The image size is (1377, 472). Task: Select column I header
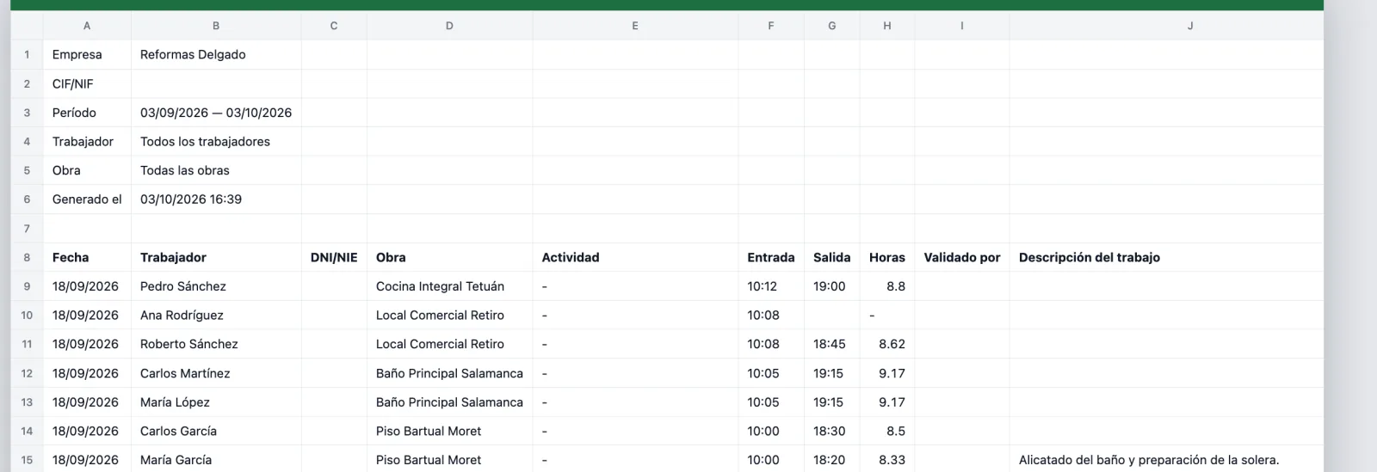pos(962,26)
